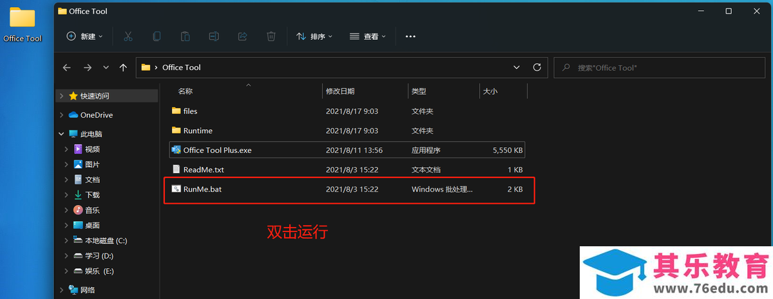
Task: Click the files folder icon
Action: click(x=177, y=111)
